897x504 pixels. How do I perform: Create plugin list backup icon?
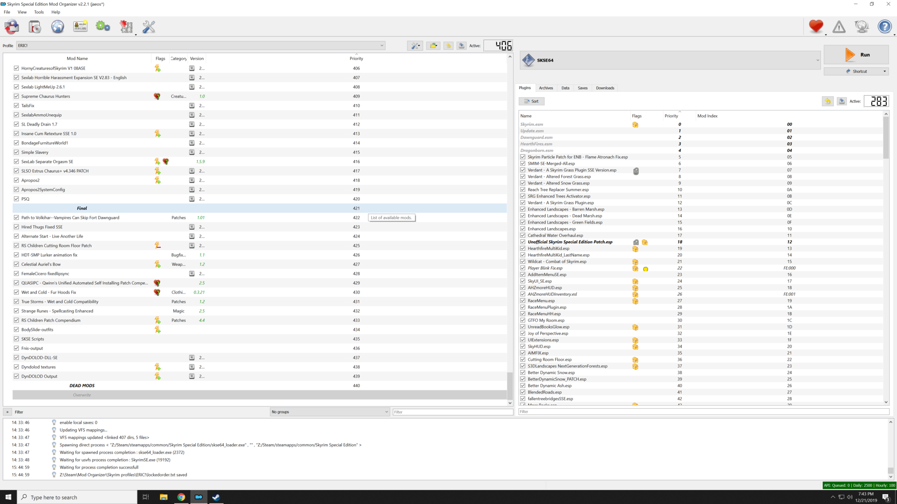pyautogui.click(x=841, y=101)
